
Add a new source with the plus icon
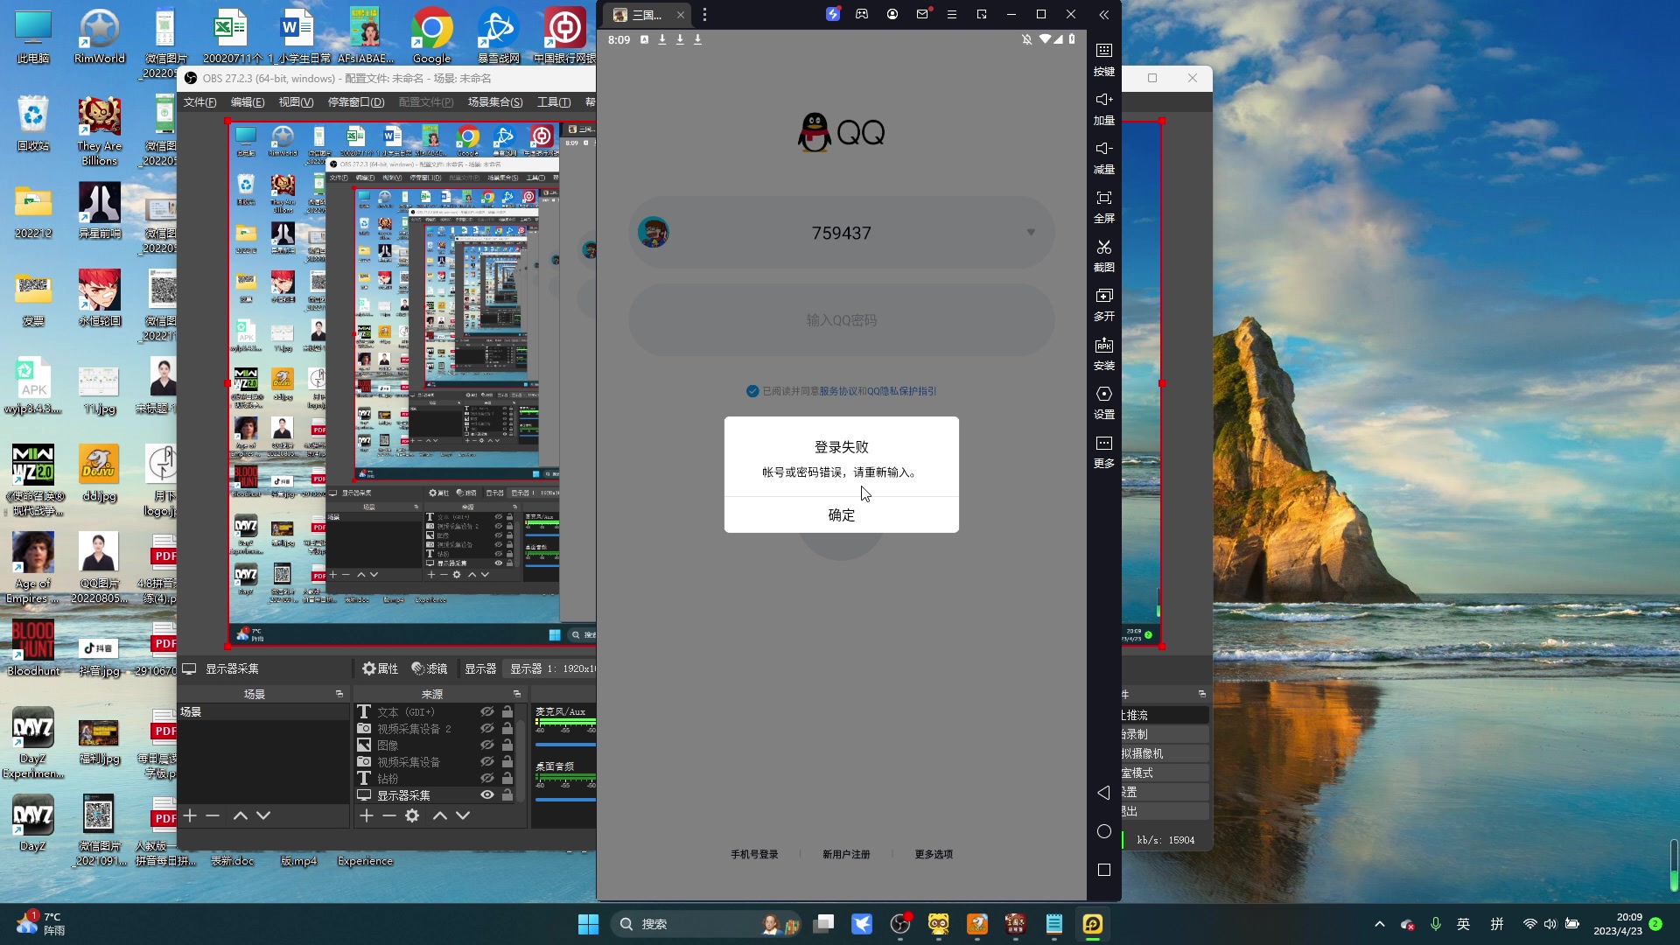pos(367,815)
